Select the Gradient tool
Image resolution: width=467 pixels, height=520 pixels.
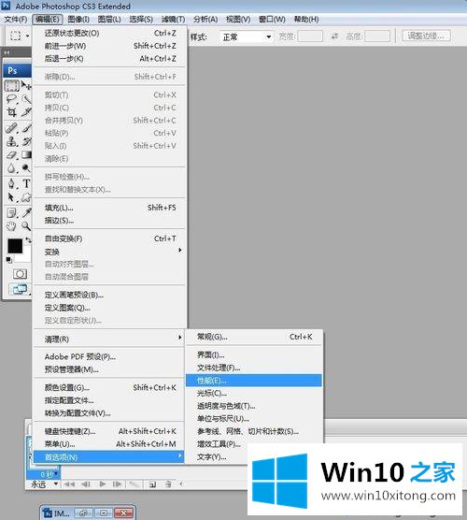tap(26, 155)
